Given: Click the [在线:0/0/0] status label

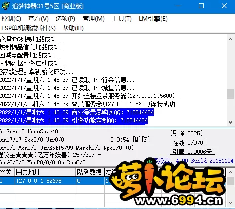Looking at the screenshot, I should 188,143.
